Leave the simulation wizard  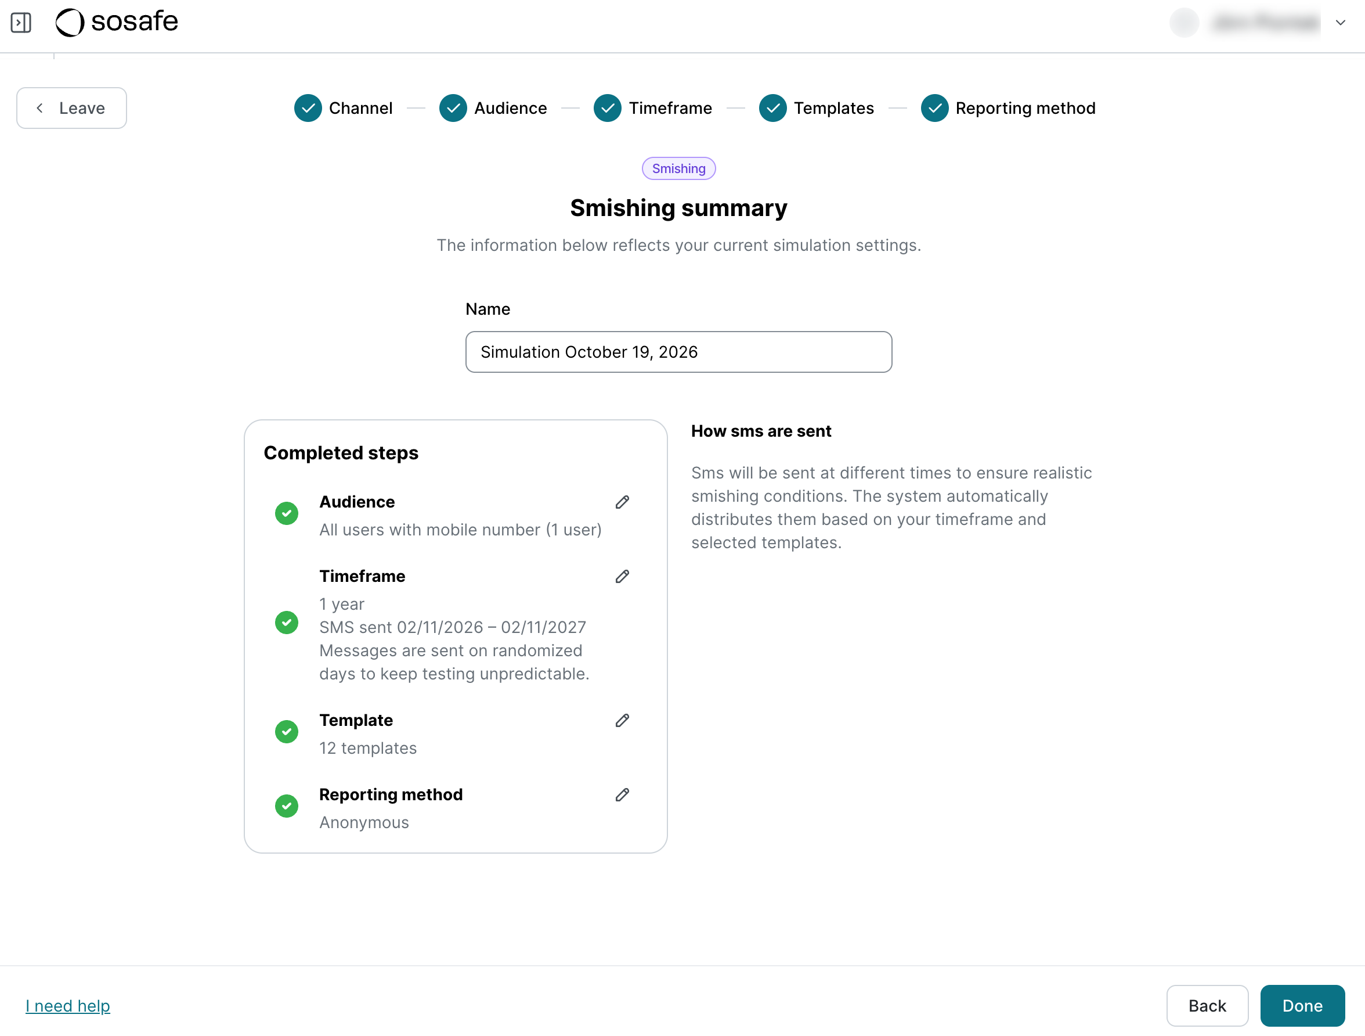(x=71, y=108)
